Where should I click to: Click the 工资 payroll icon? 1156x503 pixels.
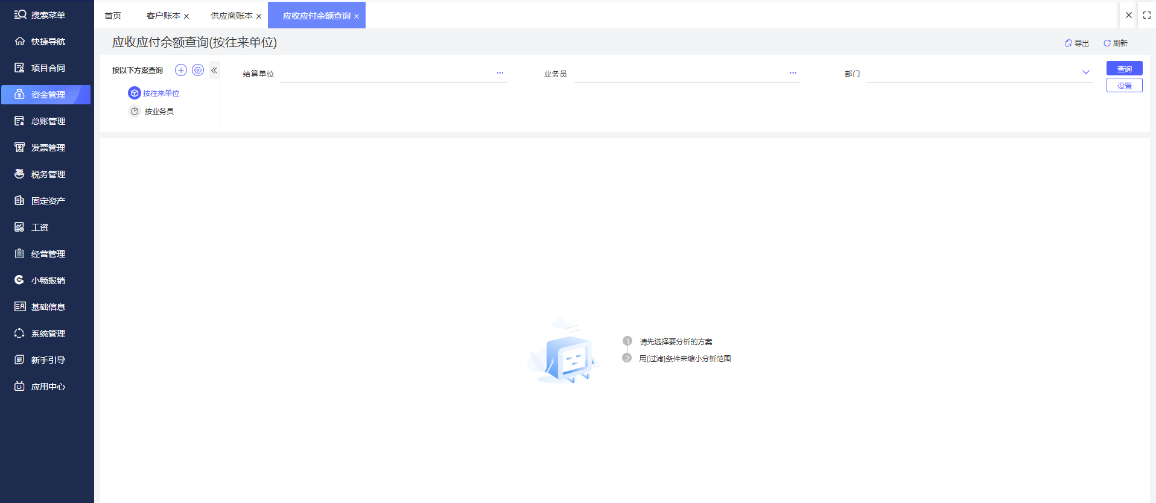coord(20,227)
